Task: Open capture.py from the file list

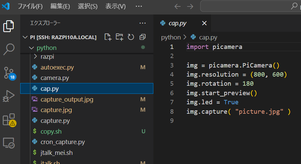Action: (55, 120)
